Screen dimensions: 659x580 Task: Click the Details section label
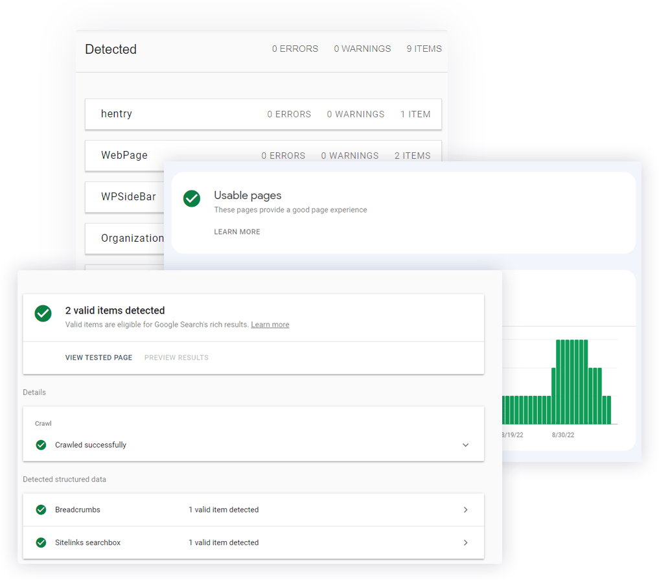[34, 392]
